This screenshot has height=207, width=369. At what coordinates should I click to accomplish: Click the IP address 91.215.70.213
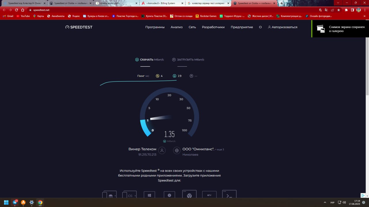(x=147, y=155)
